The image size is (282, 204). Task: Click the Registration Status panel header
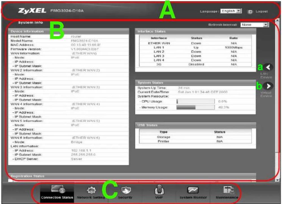[x=132, y=176]
